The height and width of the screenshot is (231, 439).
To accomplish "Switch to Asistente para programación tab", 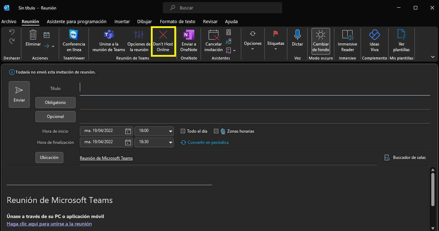I will (77, 21).
